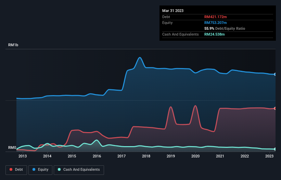Click the Debt row label in tooltip
This screenshot has width=281, height=180.
point(166,17)
